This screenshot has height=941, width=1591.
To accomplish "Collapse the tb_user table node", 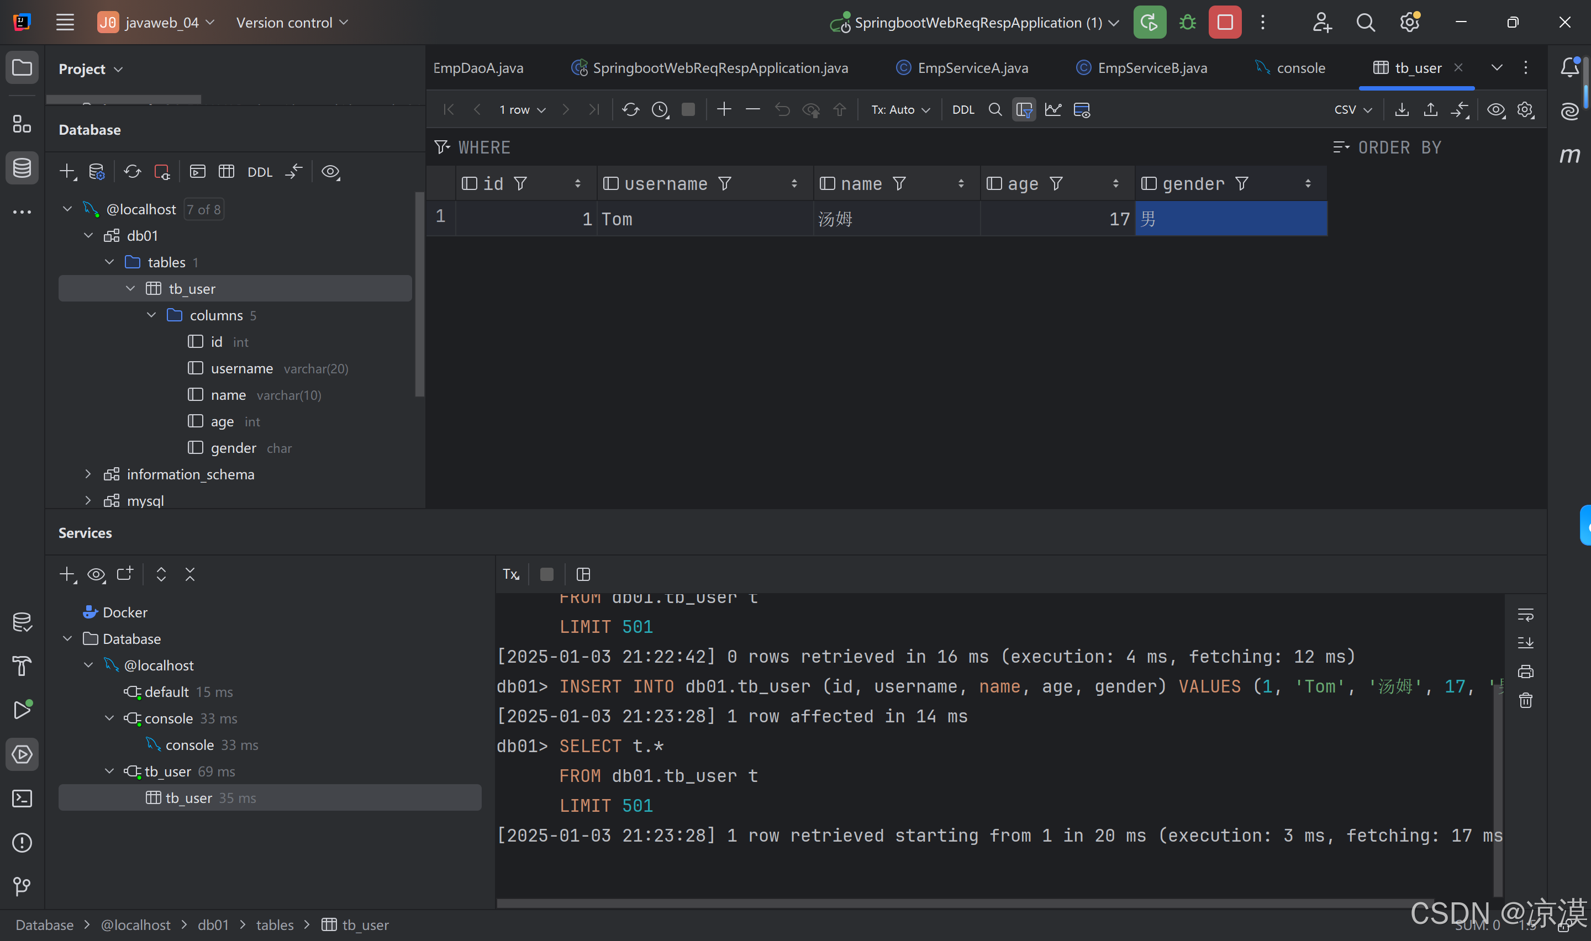I will tap(130, 288).
